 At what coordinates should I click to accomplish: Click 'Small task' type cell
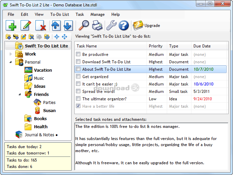[x=178, y=91]
